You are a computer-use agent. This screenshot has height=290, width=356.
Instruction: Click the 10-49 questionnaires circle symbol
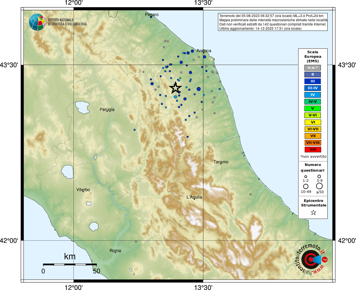tap(306, 186)
